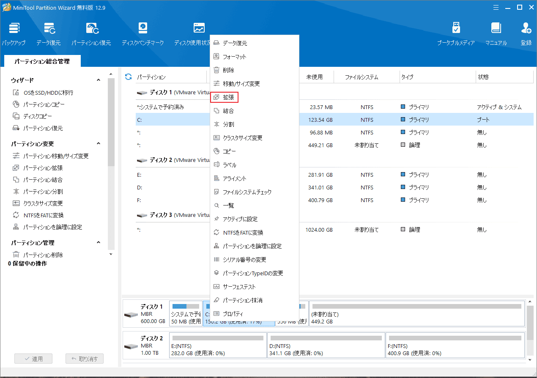Select 移動/サイズ変更 in context menu
537x378 pixels.
pos(255,84)
